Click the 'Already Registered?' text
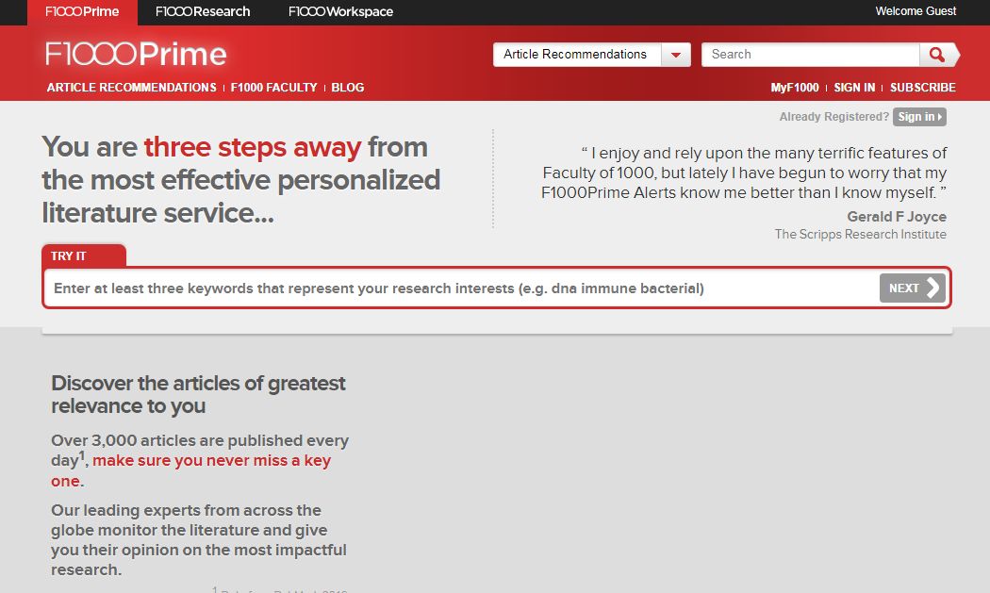 click(833, 117)
